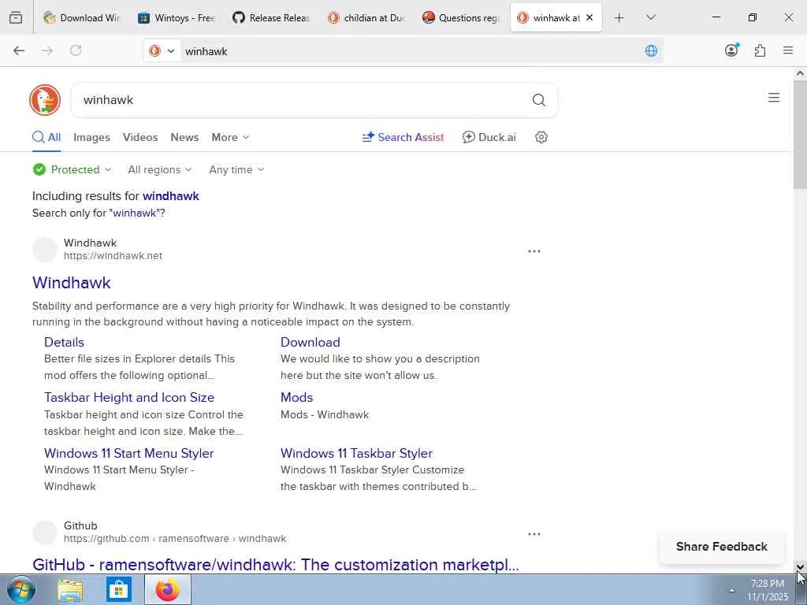Reload the current page

pos(76,50)
